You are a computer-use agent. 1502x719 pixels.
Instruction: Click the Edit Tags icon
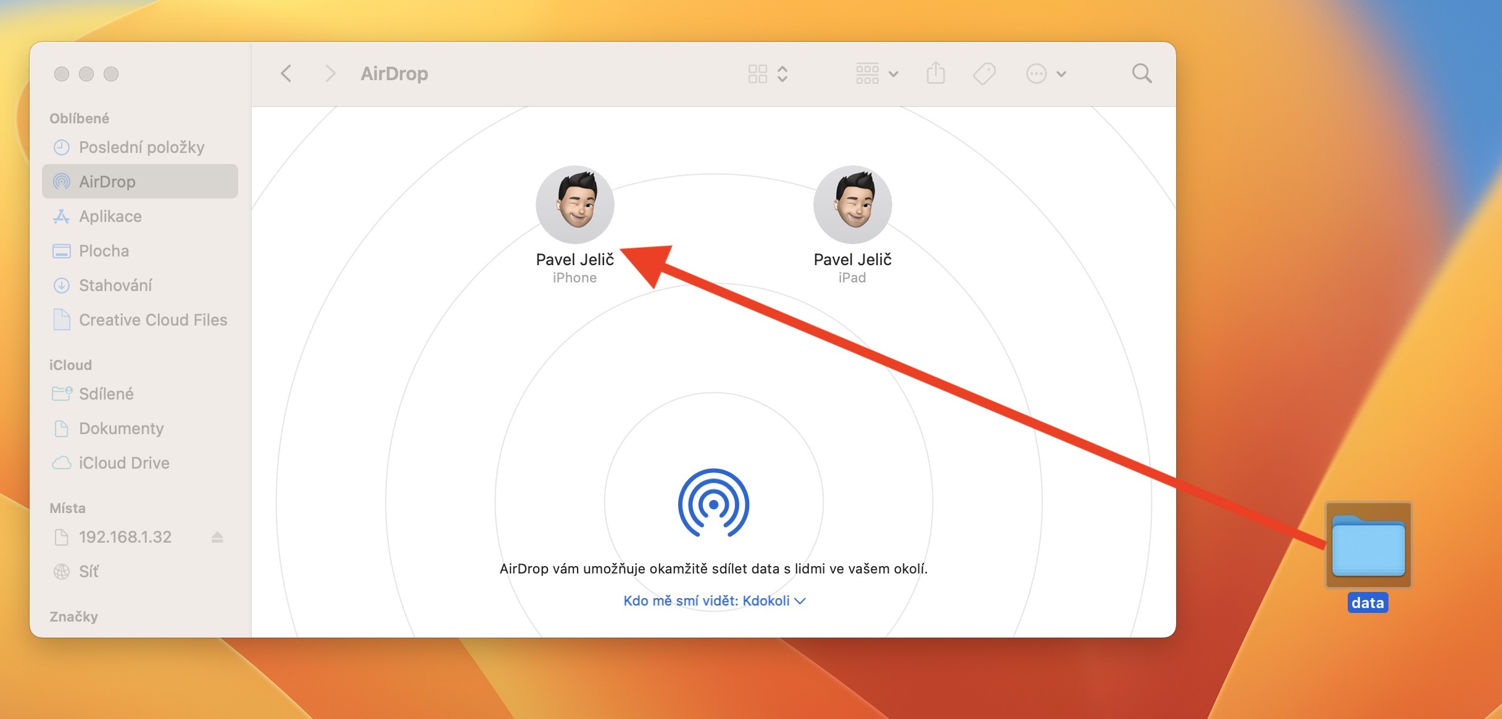(x=984, y=74)
